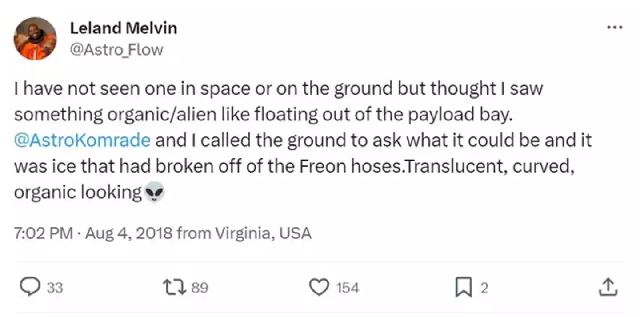Open the @Astro_Flow handle link
This screenshot has width=640, height=317.
pyautogui.click(x=116, y=49)
